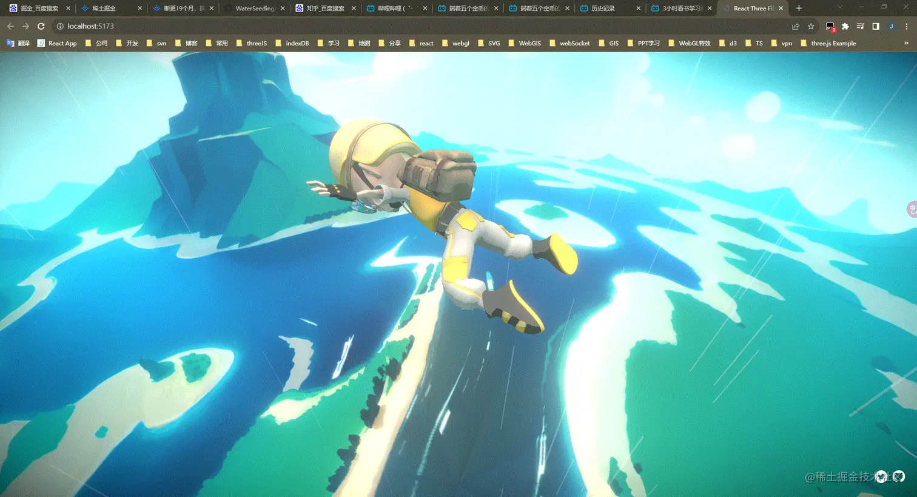Expand the 地图 bookmark folder
This screenshot has width=917, height=497.
(359, 43)
